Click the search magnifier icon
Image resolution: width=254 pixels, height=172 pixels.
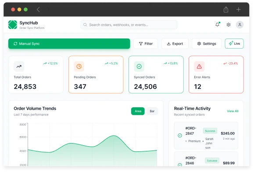[85, 25]
